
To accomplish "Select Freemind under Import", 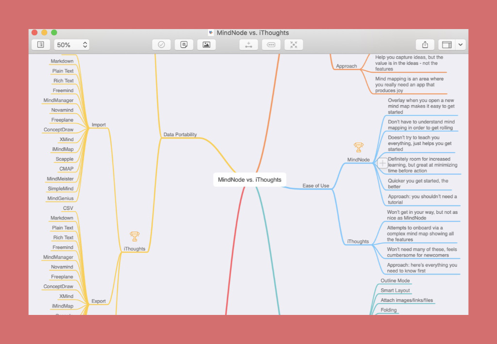I will [x=63, y=91].
